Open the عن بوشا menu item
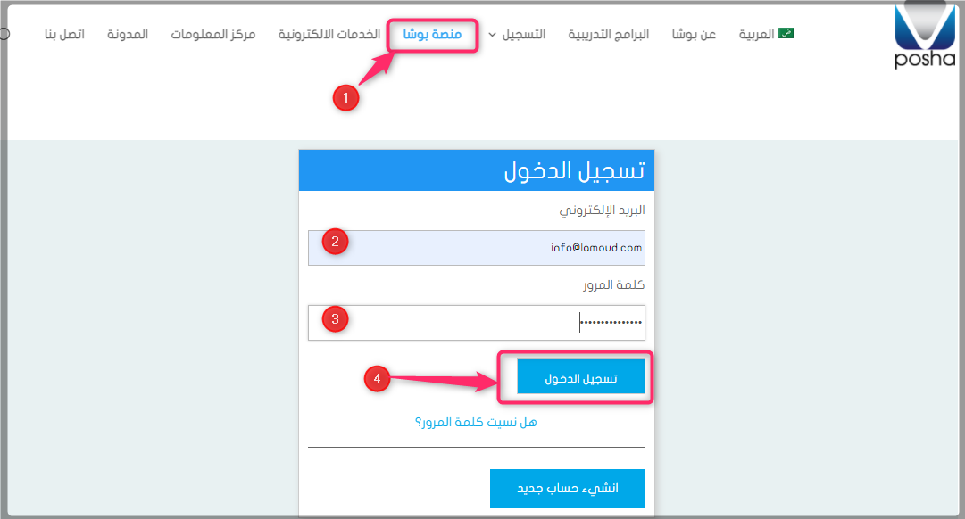This screenshot has width=965, height=519. [694, 34]
